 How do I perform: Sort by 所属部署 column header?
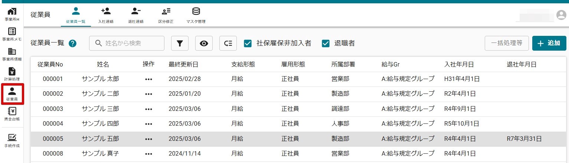pos(343,64)
